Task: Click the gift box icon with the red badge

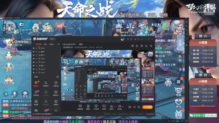Action: coord(132,46)
